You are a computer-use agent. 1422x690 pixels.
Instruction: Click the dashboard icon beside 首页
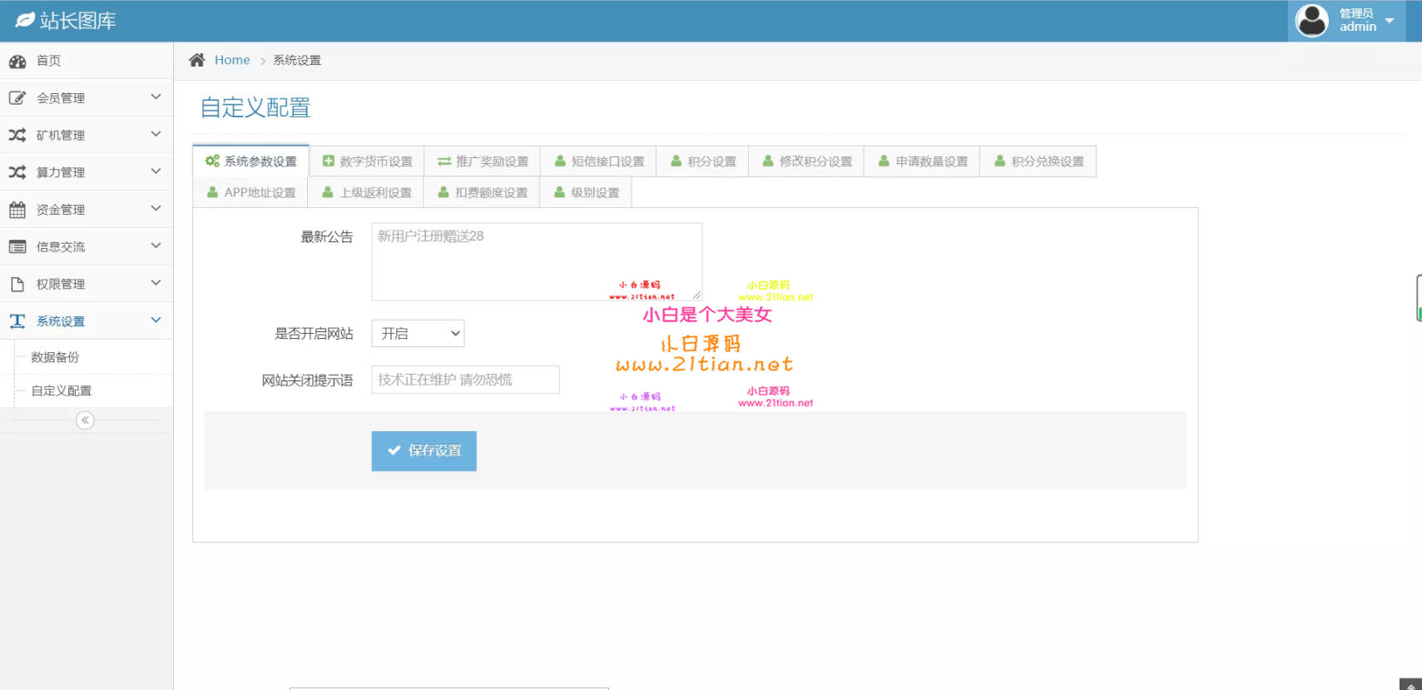(x=17, y=61)
